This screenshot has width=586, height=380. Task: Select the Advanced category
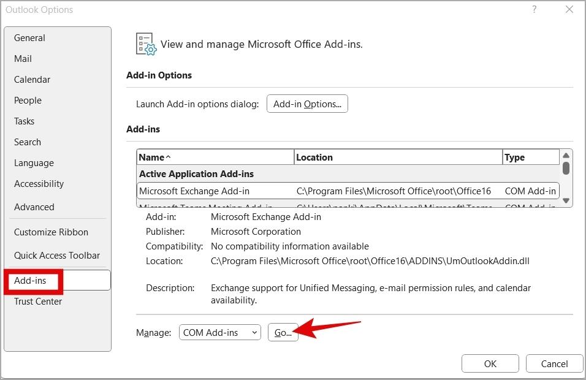click(x=34, y=207)
